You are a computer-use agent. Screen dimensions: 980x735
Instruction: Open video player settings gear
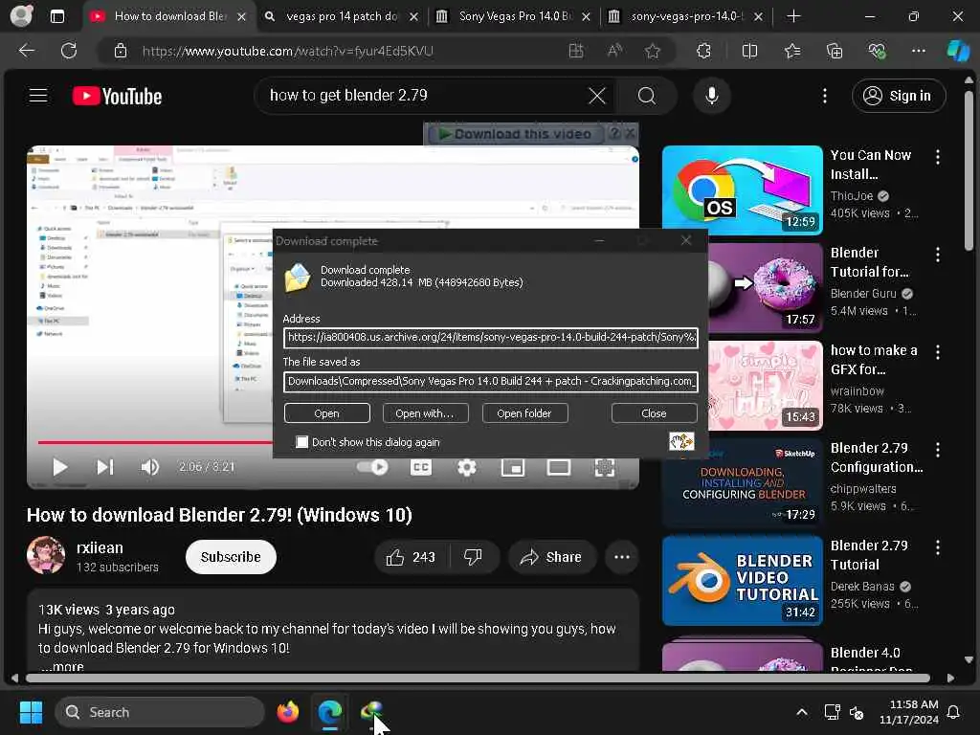pyautogui.click(x=466, y=467)
